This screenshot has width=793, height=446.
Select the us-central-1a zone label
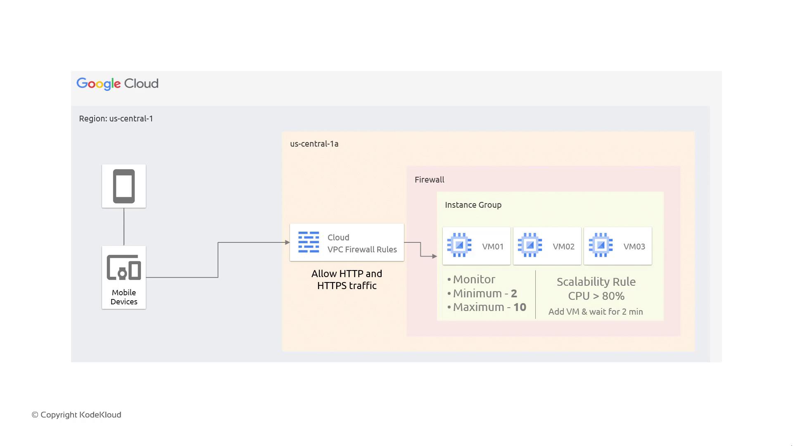(314, 144)
